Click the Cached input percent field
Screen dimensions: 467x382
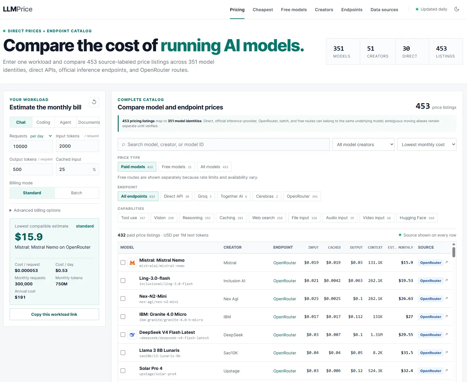coord(77,169)
